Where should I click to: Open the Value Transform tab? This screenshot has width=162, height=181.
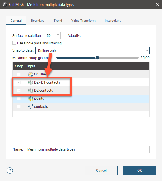pos(83,21)
